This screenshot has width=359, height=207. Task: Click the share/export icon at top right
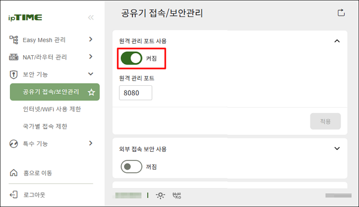[341, 13]
